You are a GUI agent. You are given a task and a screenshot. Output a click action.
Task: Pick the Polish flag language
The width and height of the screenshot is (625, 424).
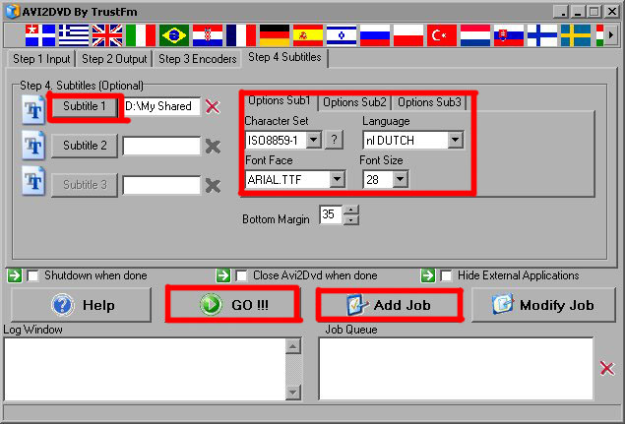pyautogui.click(x=408, y=35)
